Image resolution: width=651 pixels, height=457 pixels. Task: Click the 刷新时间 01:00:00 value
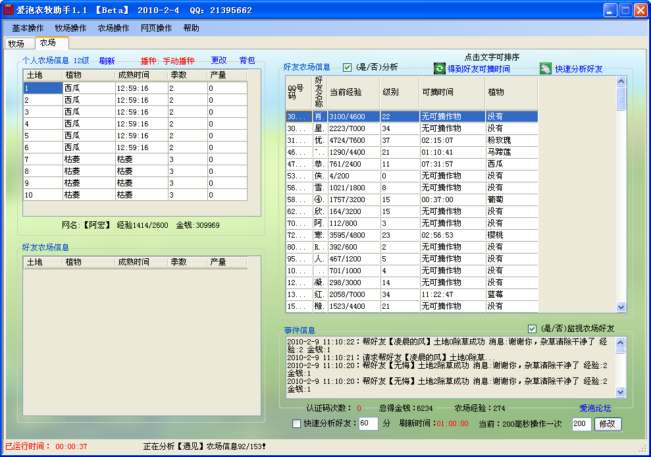pos(452,424)
